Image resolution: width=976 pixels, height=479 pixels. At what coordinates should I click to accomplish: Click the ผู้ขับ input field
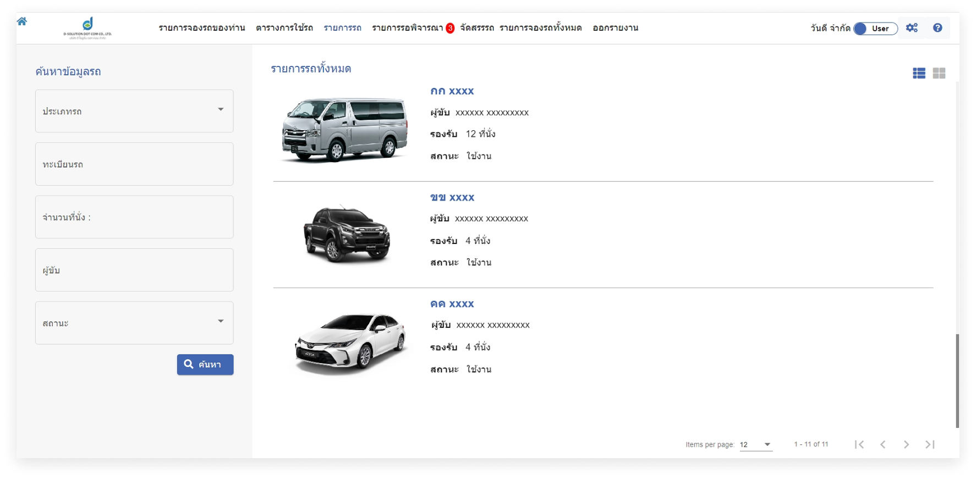[x=134, y=270]
